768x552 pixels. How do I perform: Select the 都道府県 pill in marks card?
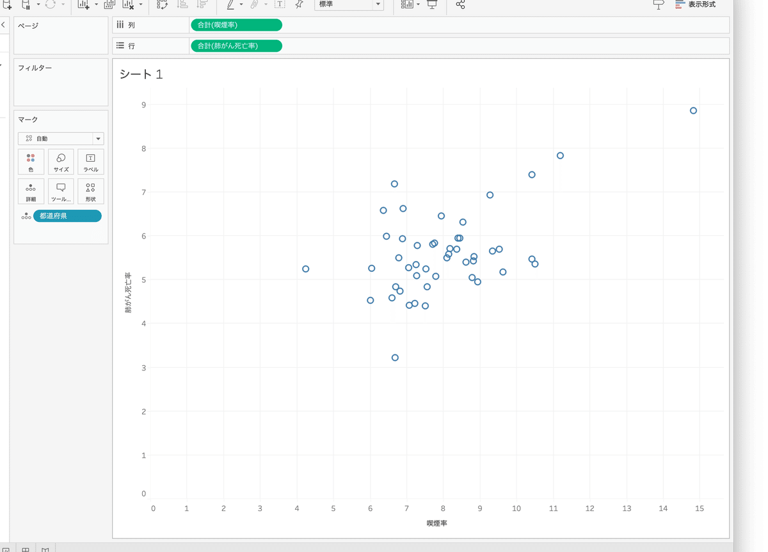point(67,216)
